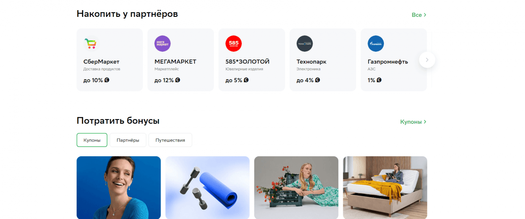The image size is (525, 219).
Task: Switch to the Путешествия tab
Action: pos(170,140)
